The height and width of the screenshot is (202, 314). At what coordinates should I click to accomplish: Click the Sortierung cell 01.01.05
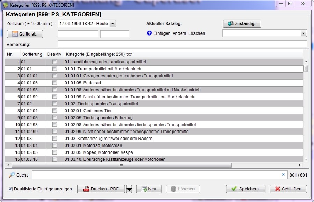(33, 83)
